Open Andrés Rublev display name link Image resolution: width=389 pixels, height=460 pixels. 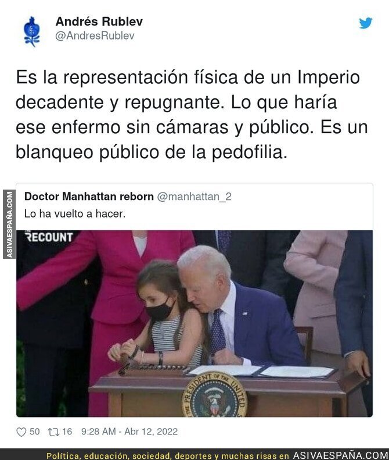click(99, 22)
